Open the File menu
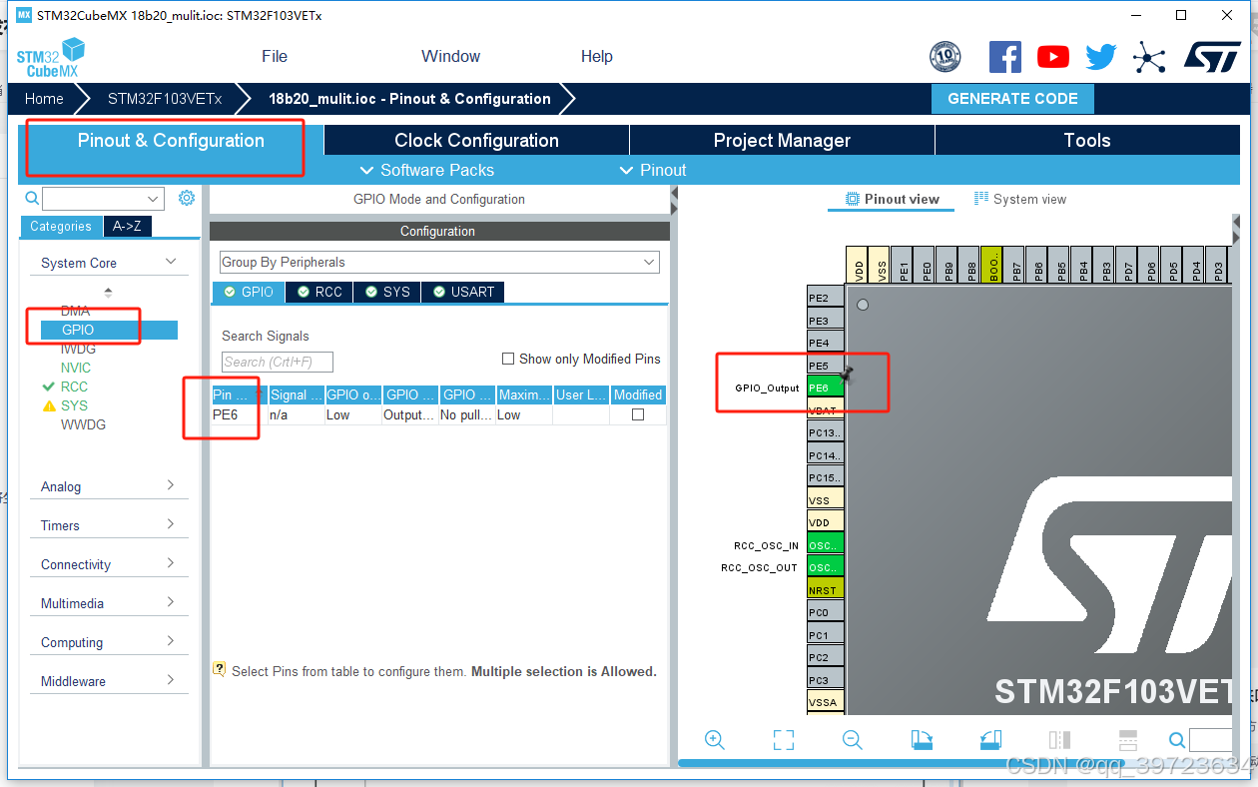1258x787 pixels. tap(275, 56)
